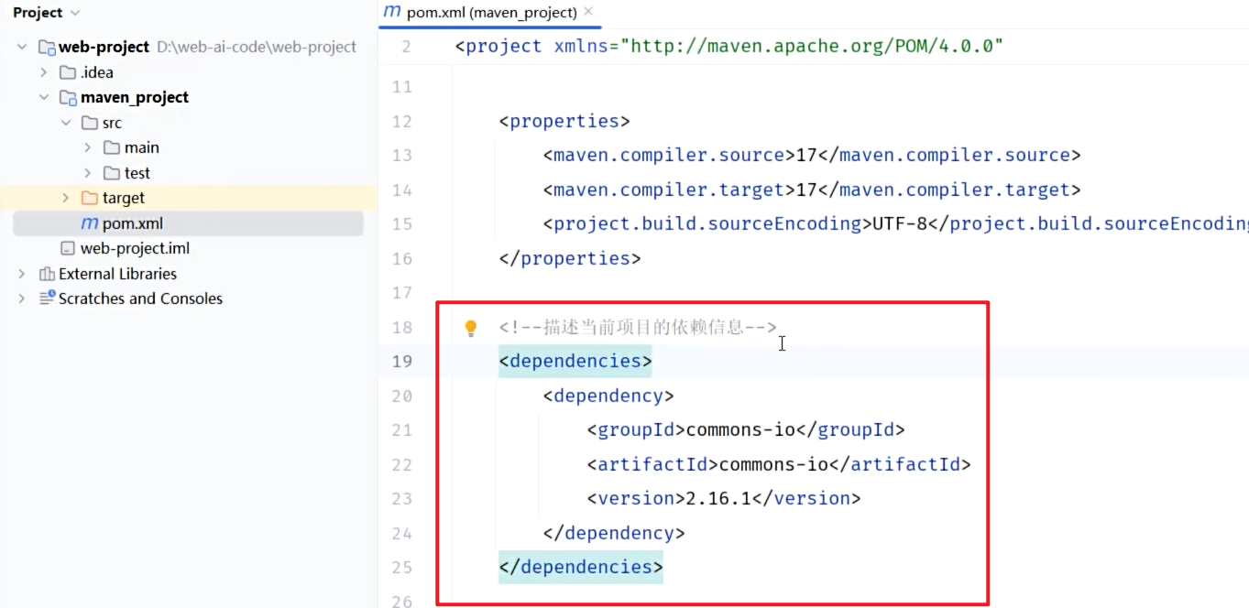This screenshot has width=1249, height=608.
Task: Collapse the maven_project module
Action: coord(44,97)
